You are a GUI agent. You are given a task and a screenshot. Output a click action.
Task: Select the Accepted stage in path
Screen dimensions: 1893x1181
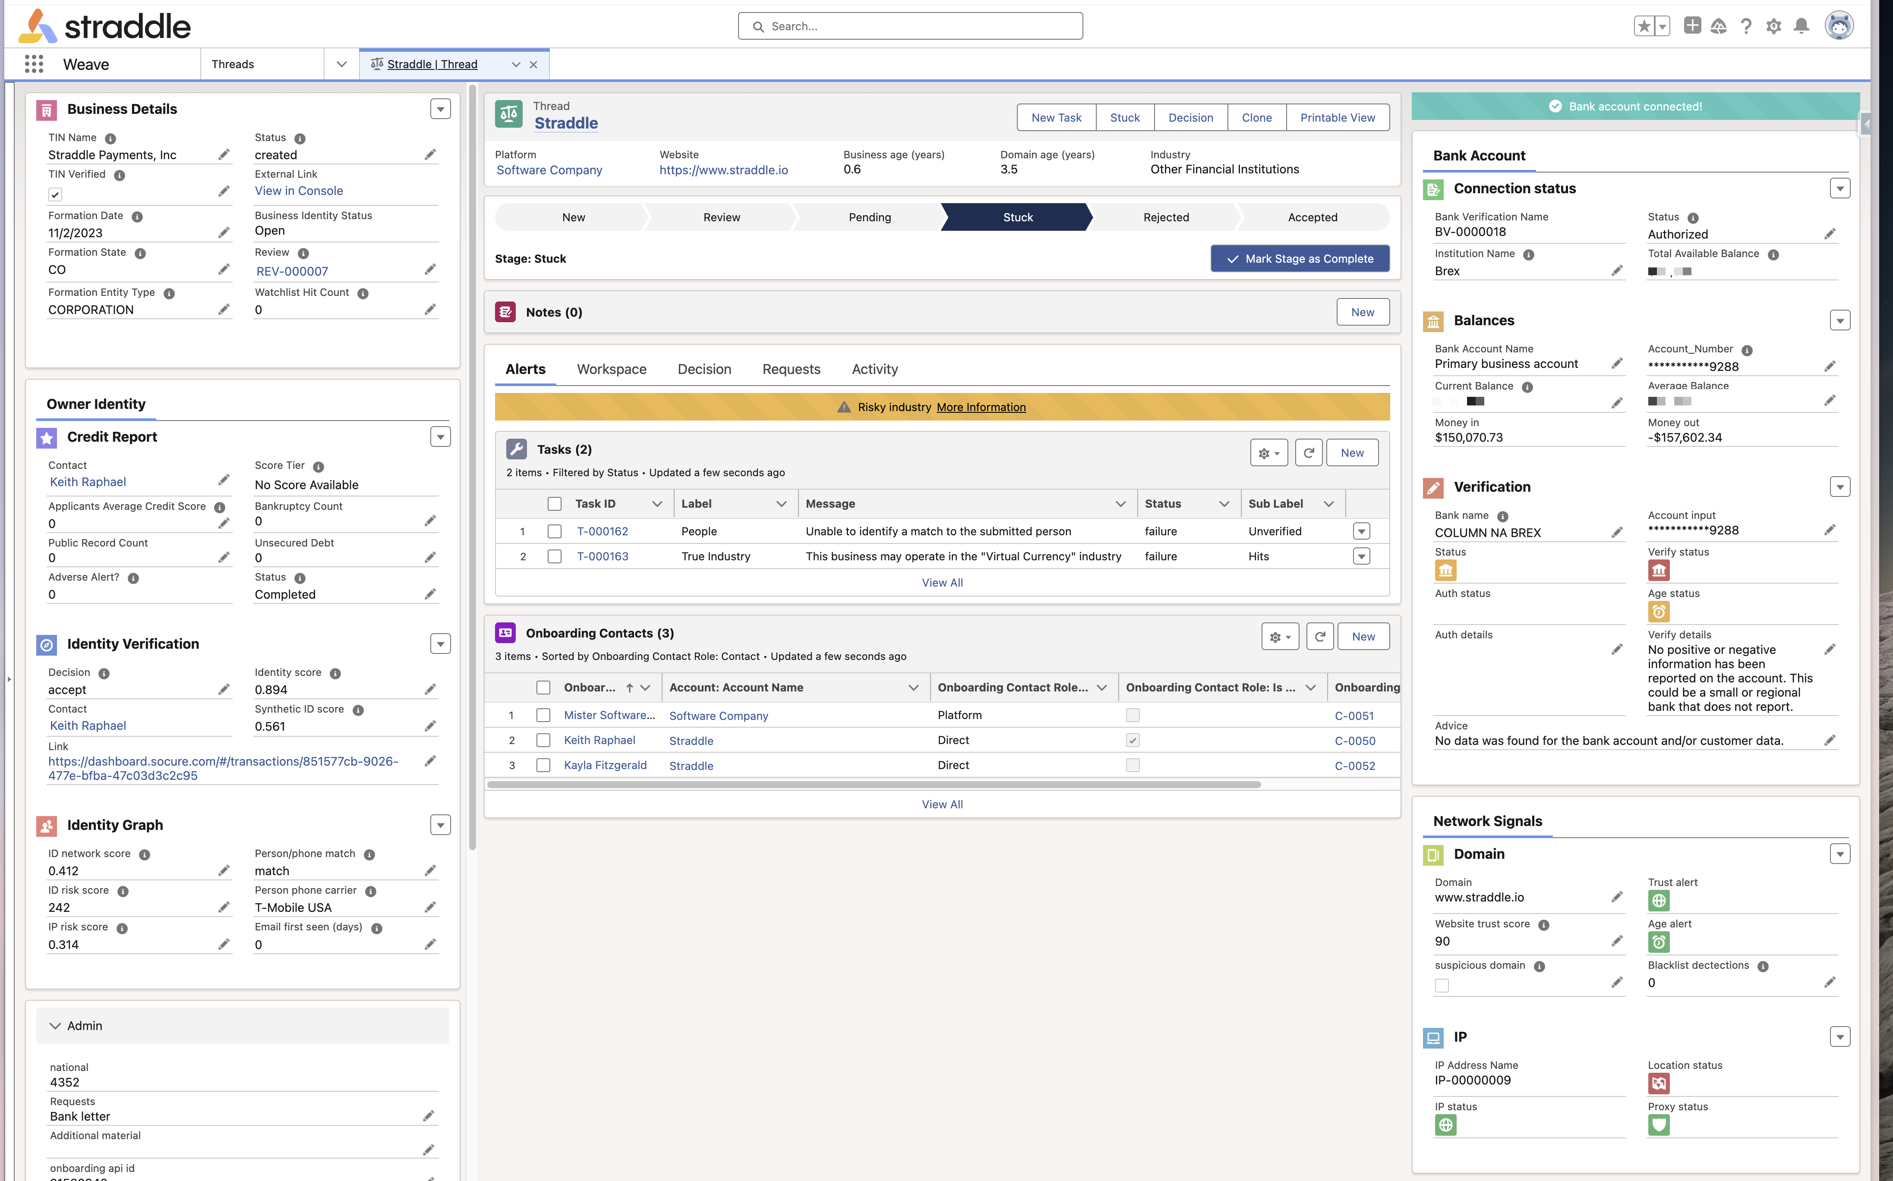coord(1312,218)
